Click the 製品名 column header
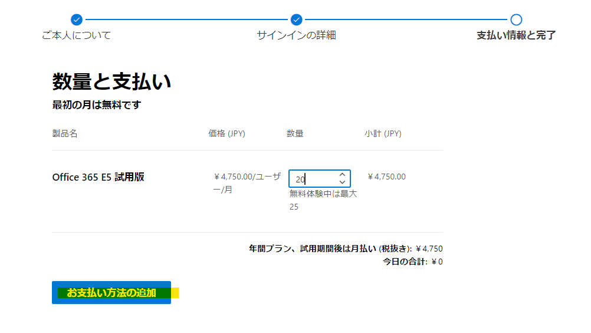 click(x=65, y=133)
